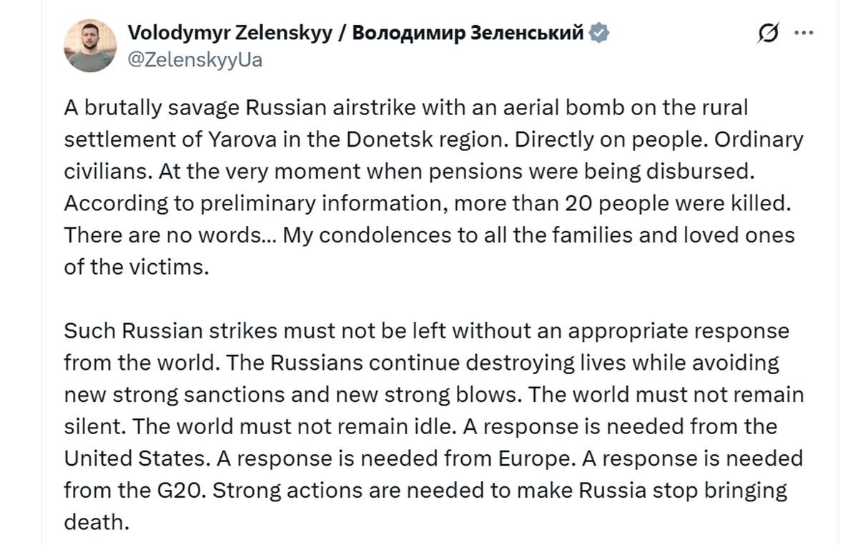
Task: Open the @ZelenskyyUa handle link
Action: pos(194,59)
